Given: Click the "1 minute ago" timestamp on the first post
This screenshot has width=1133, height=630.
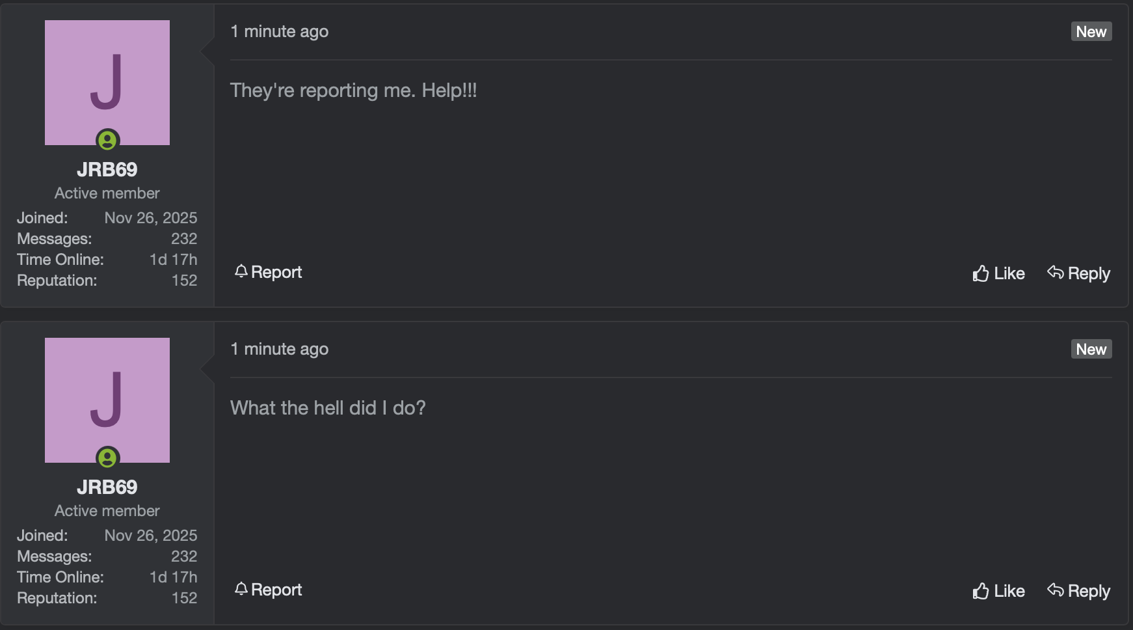Looking at the screenshot, I should tap(280, 31).
